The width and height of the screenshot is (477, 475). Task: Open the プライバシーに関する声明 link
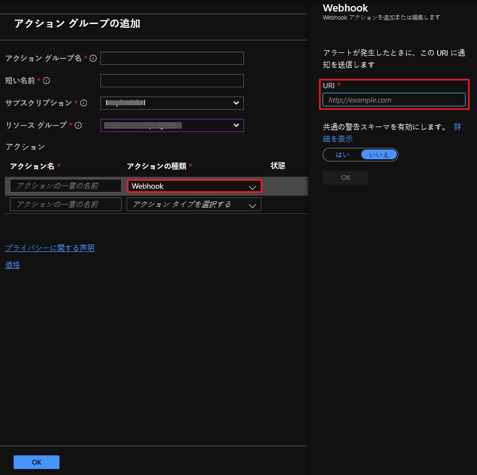(x=50, y=248)
